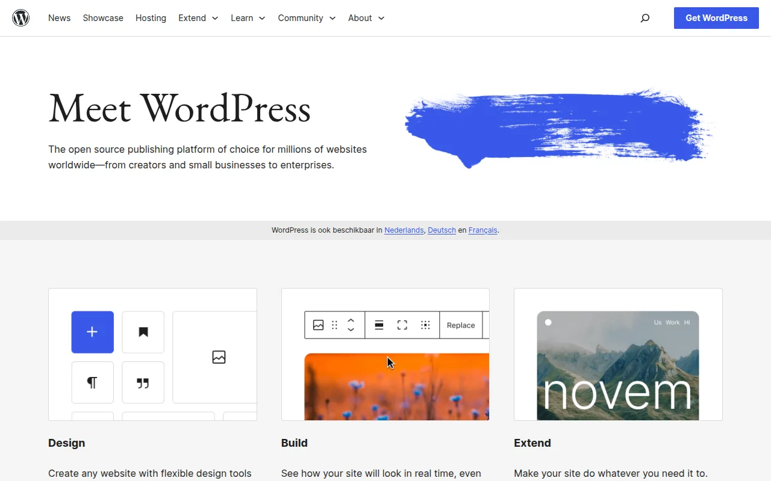Click the fullscreen icon in block toolbar
Image resolution: width=771 pixels, height=481 pixels.
point(402,325)
